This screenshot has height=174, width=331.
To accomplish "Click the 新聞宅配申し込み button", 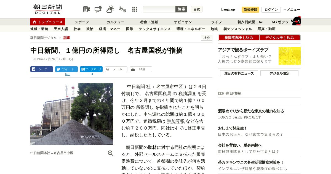I will pyautogui.click(x=239, y=38).
